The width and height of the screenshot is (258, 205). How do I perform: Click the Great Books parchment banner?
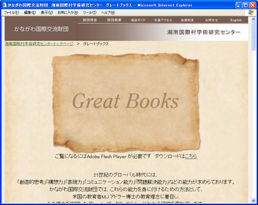(x=126, y=102)
